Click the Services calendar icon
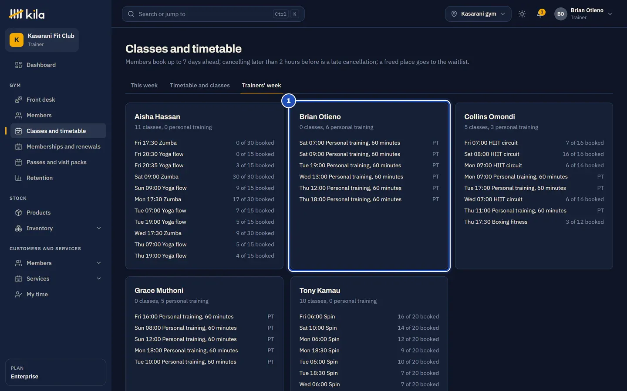Viewport: 627px width, 391px height. (18, 278)
